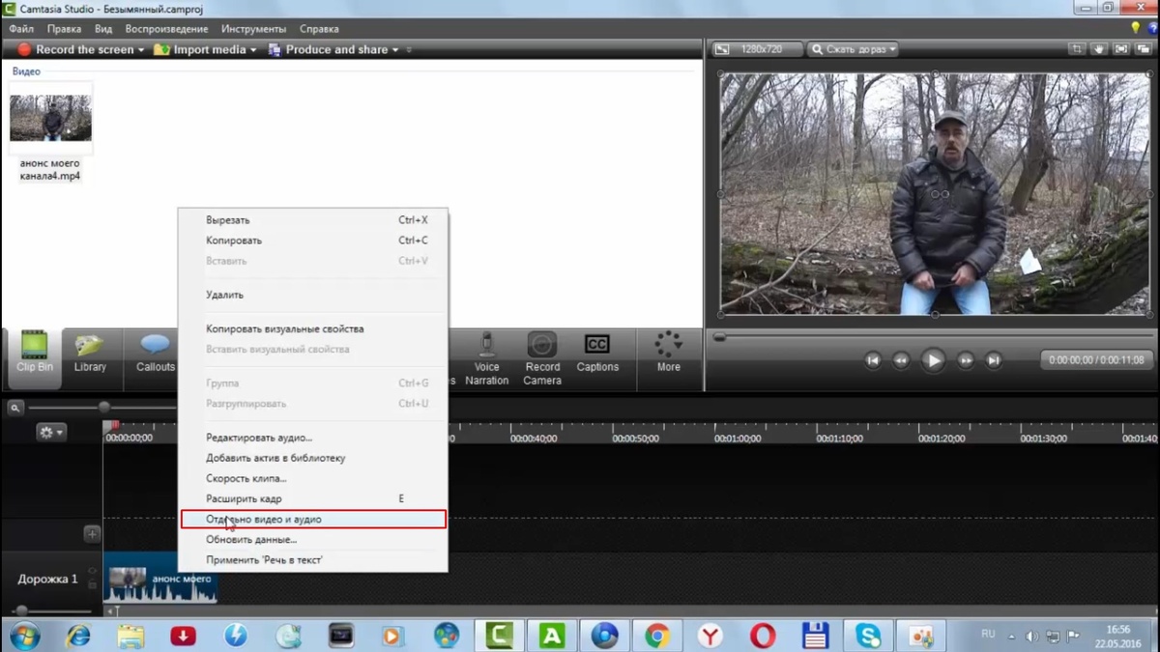Choose Применить 'Речь в текст'
This screenshot has height=652, width=1160.
coord(313,559)
